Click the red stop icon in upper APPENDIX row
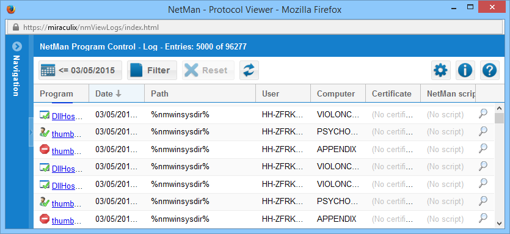 (x=45, y=150)
